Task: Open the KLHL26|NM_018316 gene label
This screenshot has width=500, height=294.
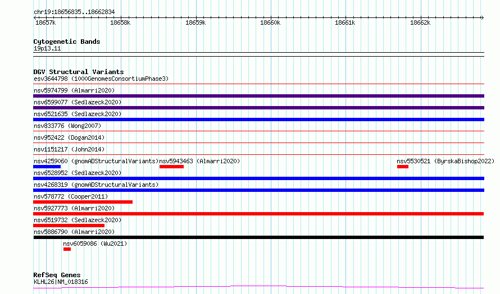Action: point(61,282)
